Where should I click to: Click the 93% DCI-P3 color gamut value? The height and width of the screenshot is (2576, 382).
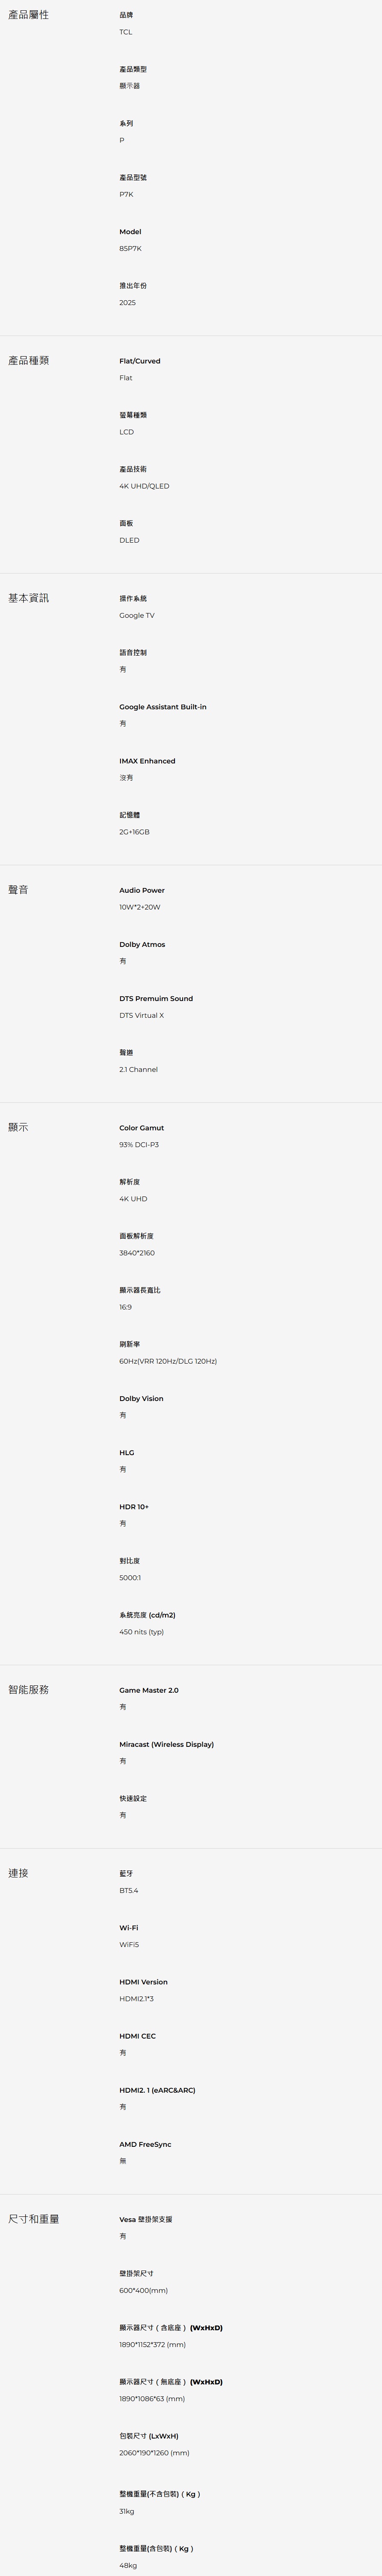[x=138, y=1144]
